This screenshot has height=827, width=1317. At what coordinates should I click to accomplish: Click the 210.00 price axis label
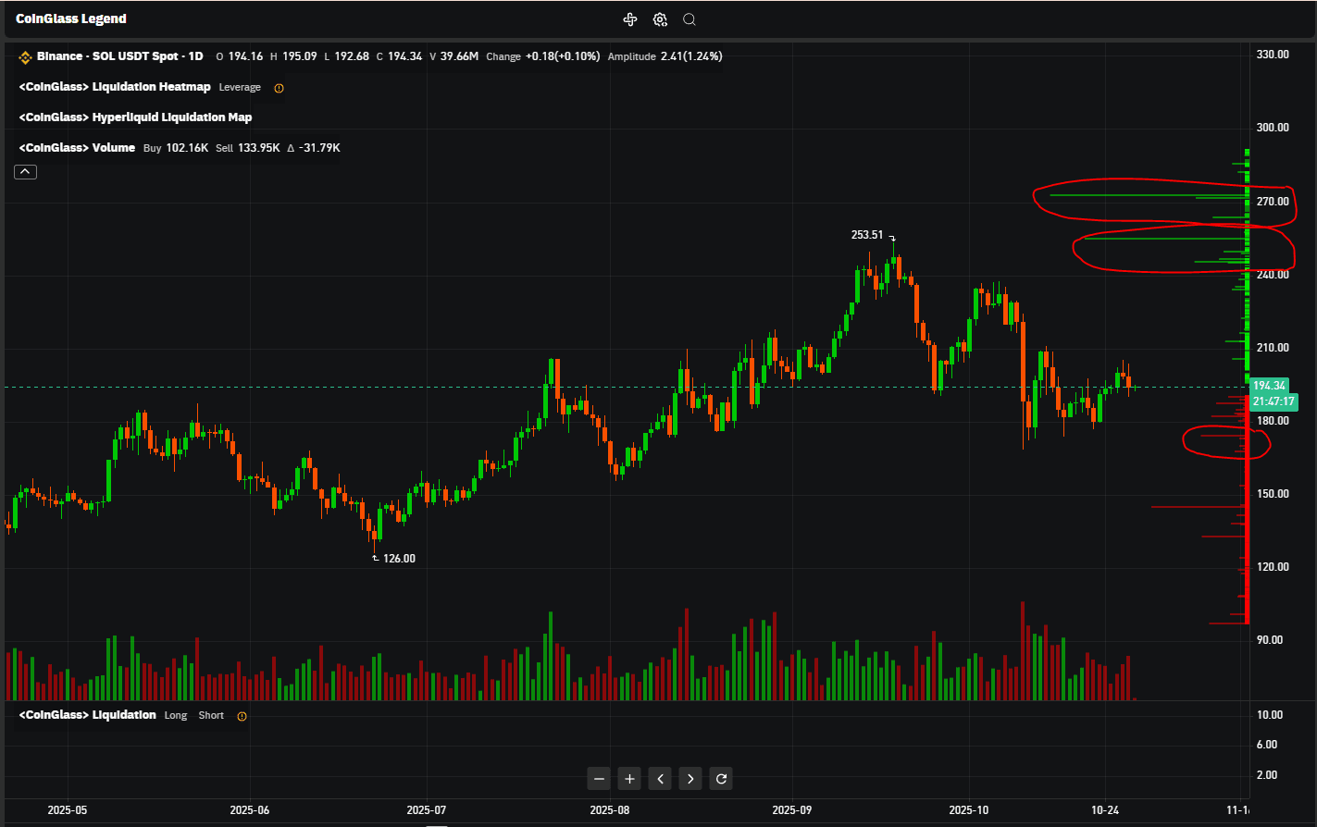pyautogui.click(x=1273, y=348)
